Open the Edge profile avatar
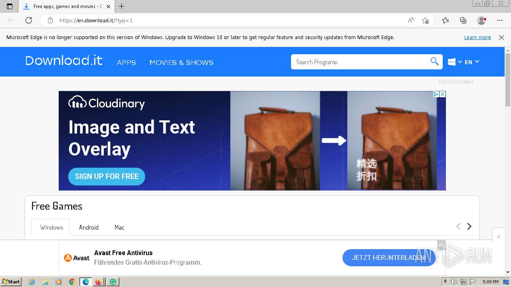This screenshot has height=287, width=511. [x=481, y=20]
